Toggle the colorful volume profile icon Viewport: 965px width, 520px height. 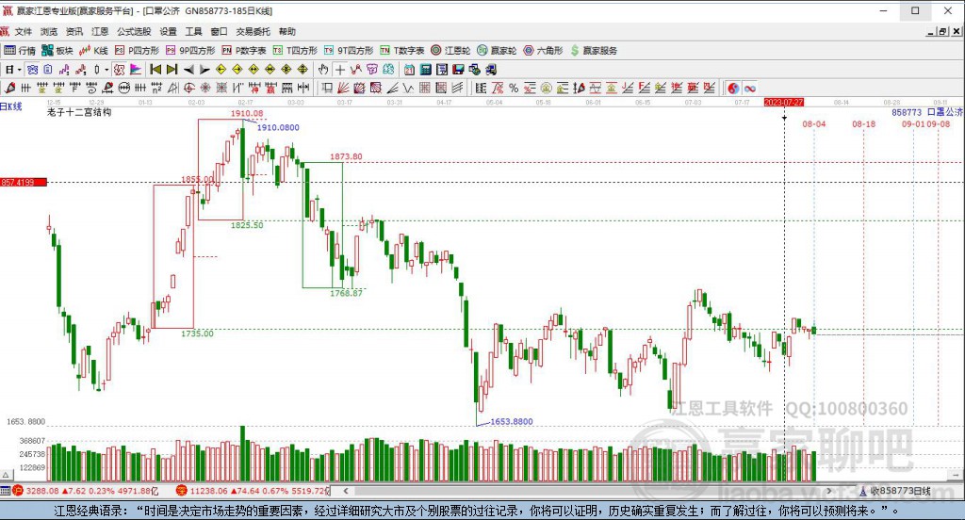[x=136, y=70]
